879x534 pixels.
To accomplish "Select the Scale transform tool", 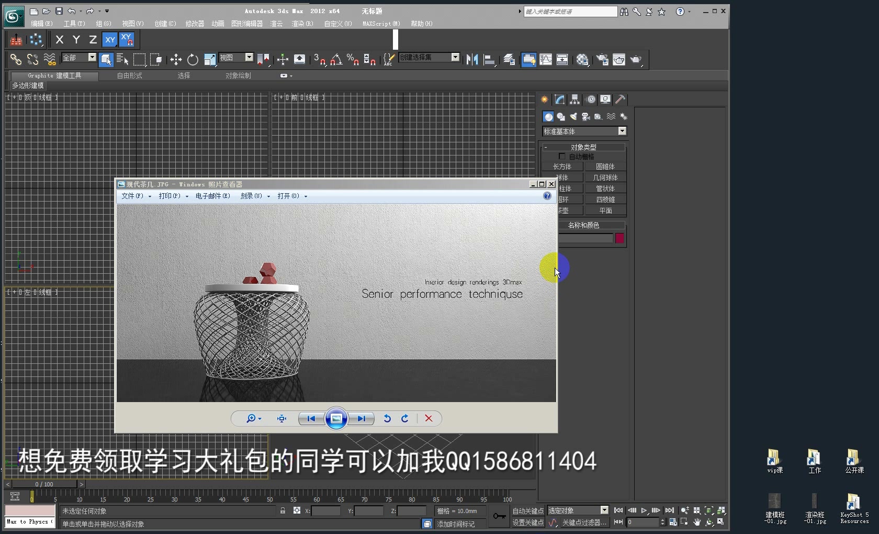I will point(210,60).
